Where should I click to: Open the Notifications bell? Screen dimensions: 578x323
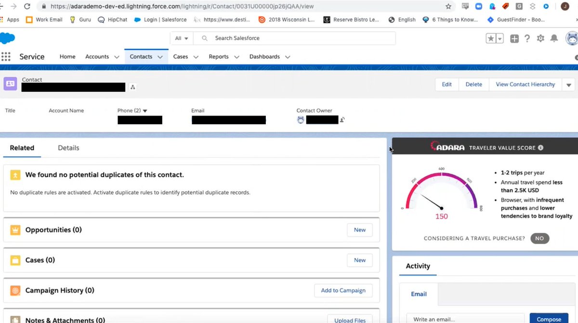(554, 39)
